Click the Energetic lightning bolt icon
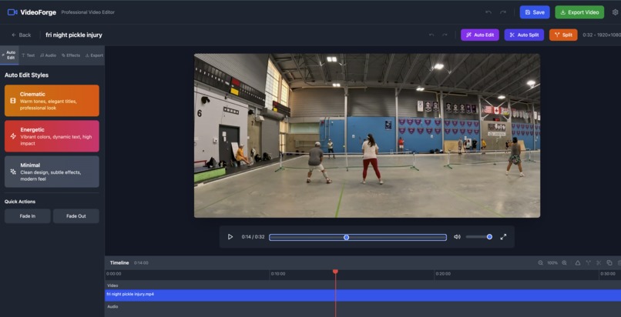This screenshot has height=317, width=621. coord(12,136)
